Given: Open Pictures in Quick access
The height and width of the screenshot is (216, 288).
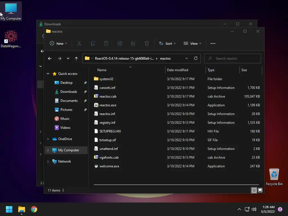Looking at the screenshot, I should pyautogui.click(x=66, y=110).
